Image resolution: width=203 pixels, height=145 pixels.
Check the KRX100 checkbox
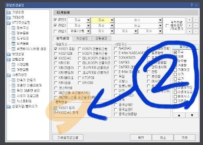56,63
